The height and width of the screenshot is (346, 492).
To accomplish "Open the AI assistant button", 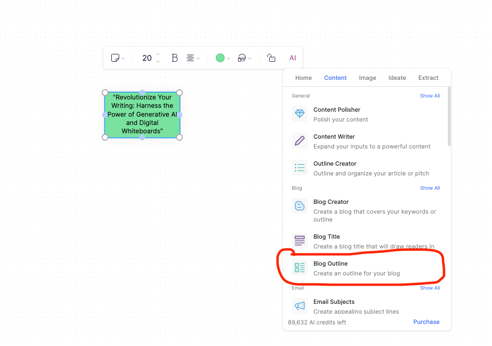I will pos(293,58).
